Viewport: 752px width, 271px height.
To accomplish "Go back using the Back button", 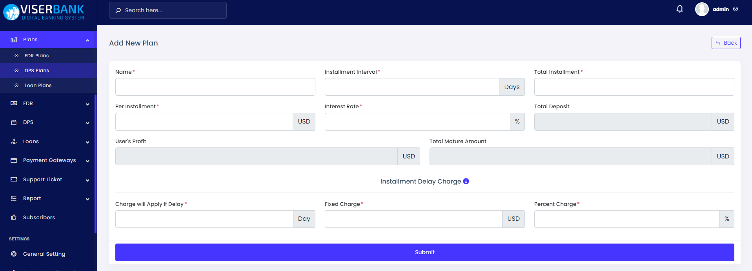I will [x=726, y=43].
